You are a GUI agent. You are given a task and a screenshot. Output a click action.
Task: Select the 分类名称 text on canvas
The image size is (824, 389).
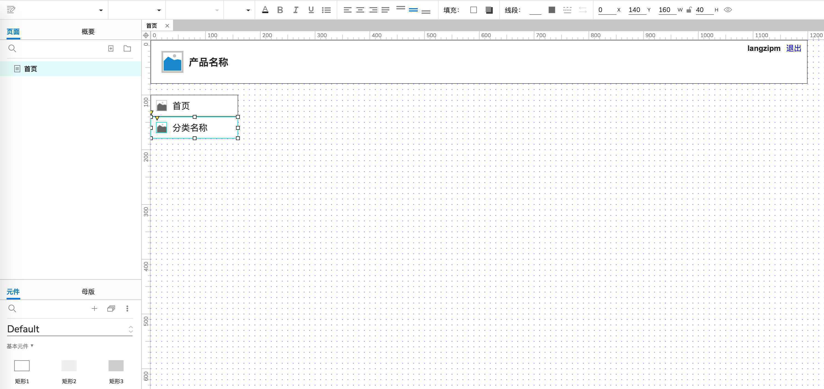[x=190, y=128]
